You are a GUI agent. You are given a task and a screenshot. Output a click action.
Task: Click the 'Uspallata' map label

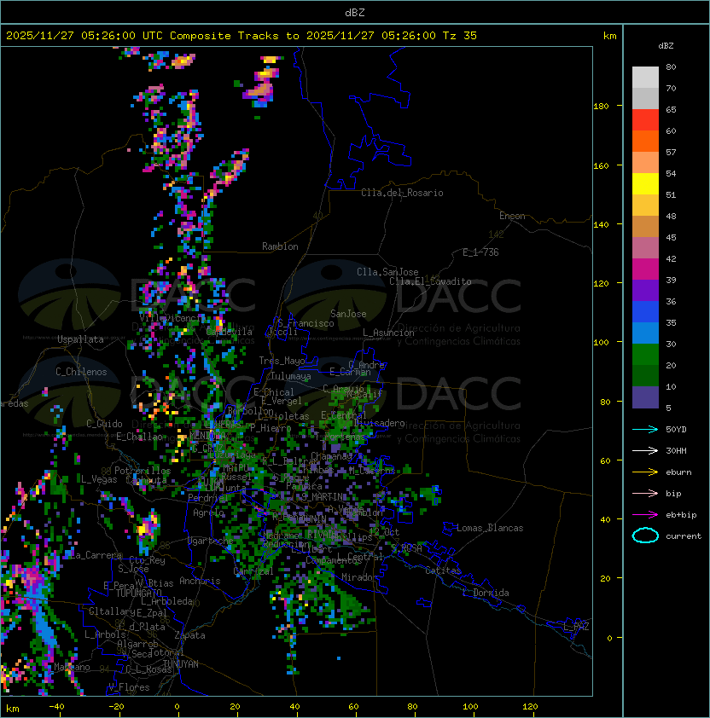pos(81,339)
